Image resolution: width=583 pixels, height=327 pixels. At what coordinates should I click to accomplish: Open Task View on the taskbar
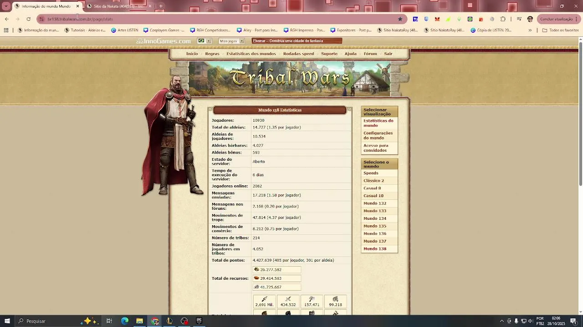coord(109,321)
